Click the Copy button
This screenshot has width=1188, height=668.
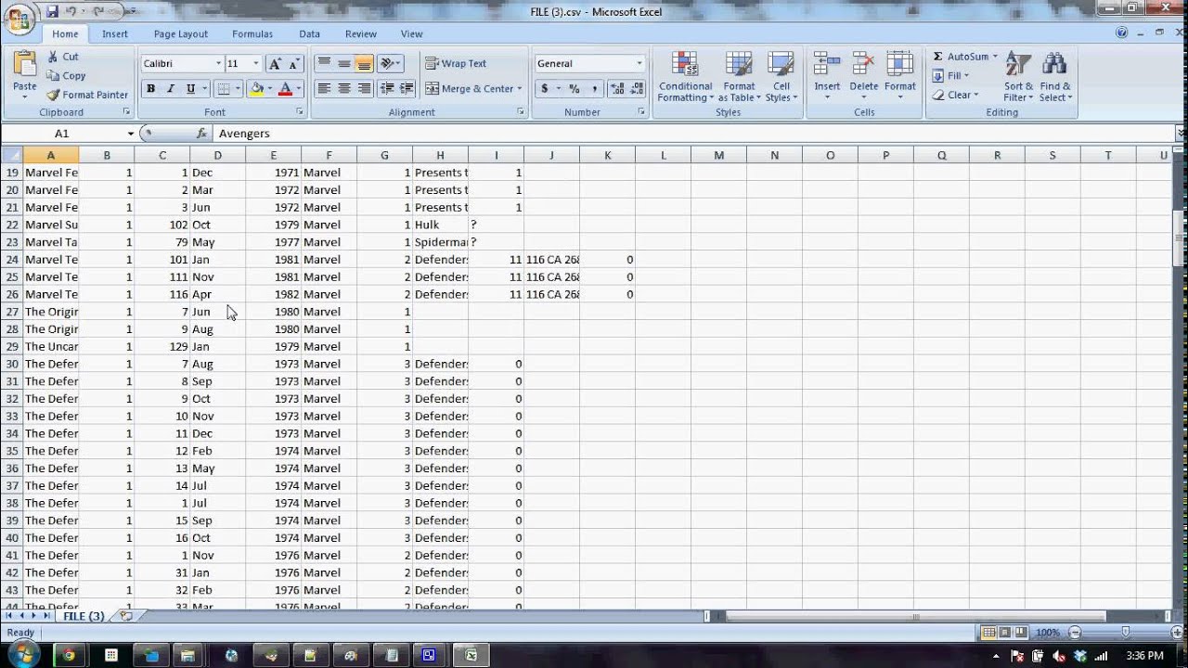[66, 76]
